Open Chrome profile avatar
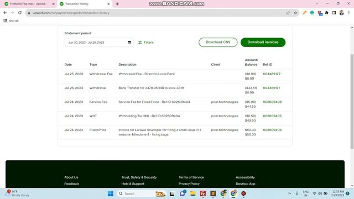Viewport: 354px width, 199px height. pyautogui.click(x=342, y=13)
